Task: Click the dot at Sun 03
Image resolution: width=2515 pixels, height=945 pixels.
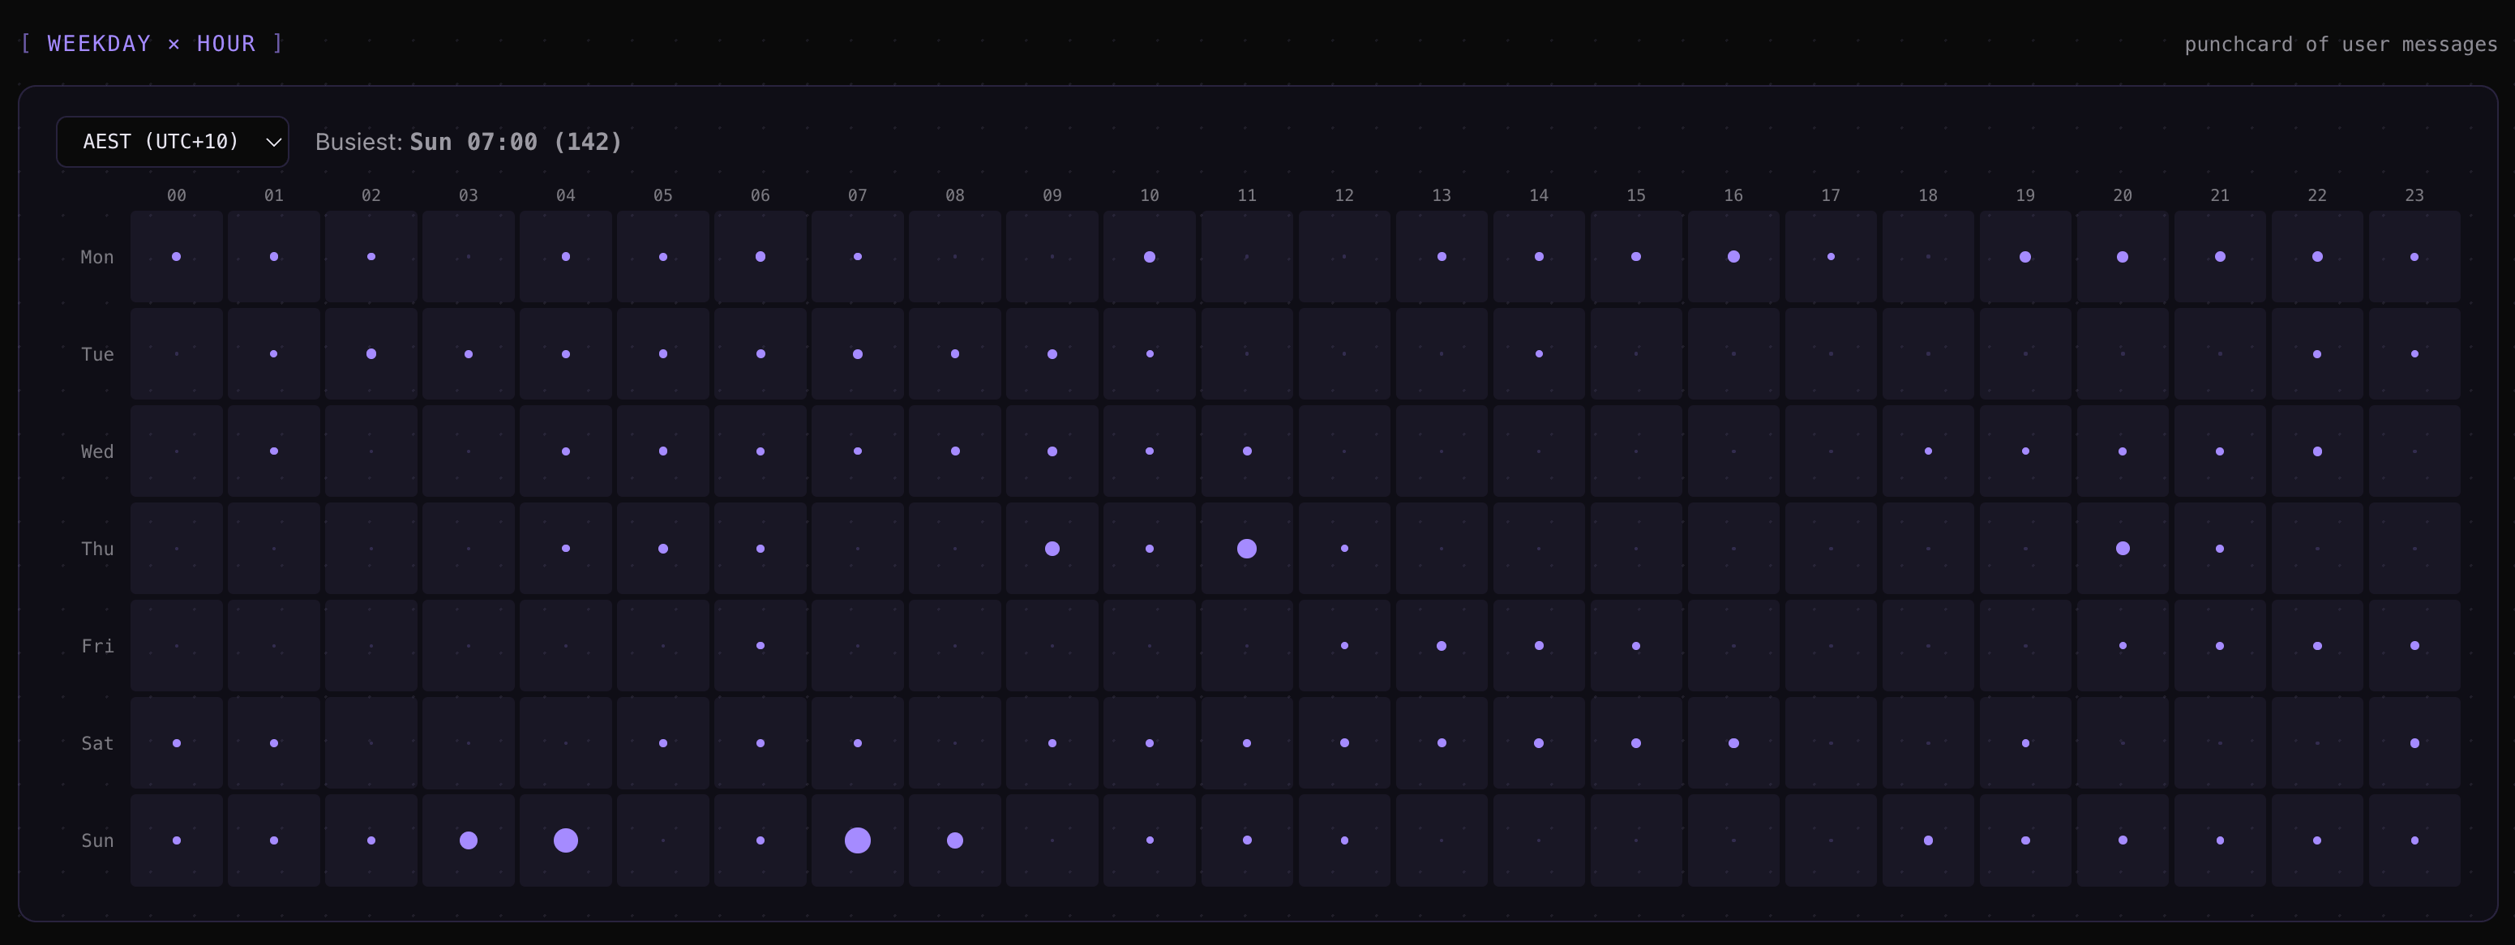Action: coord(469,840)
